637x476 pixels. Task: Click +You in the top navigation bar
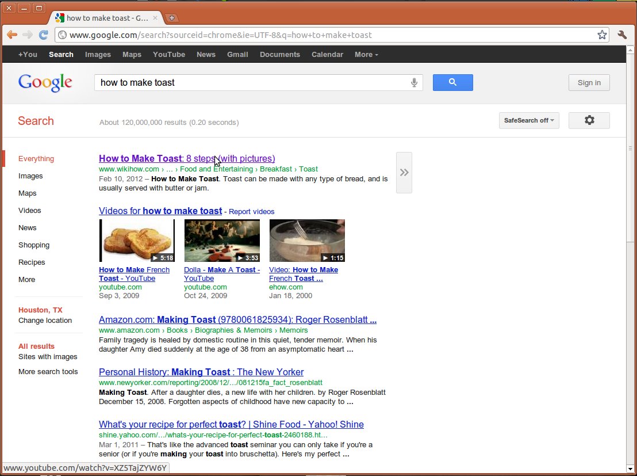(28, 55)
